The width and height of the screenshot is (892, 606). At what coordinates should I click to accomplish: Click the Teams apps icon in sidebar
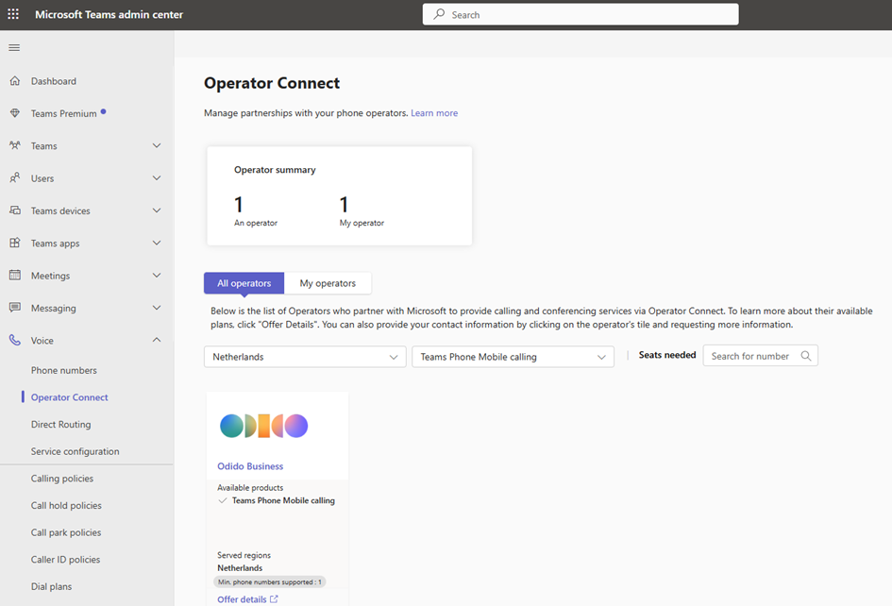pos(14,244)
